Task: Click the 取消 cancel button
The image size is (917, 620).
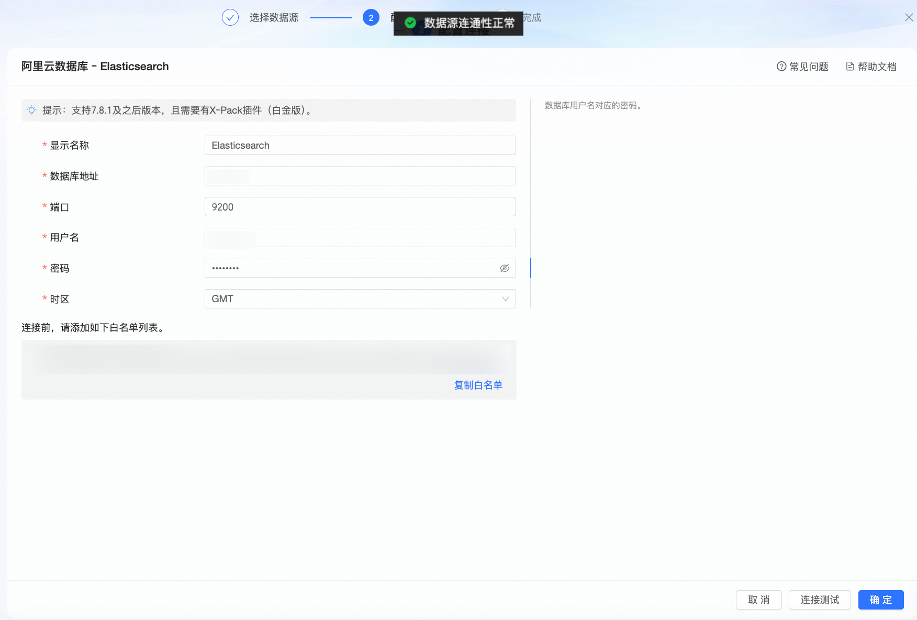Action: tap(759, 600)
